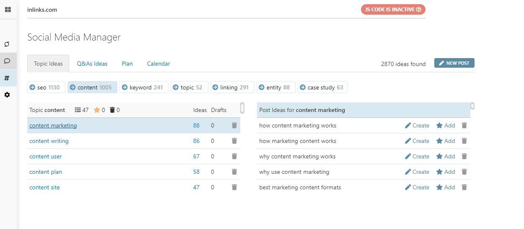Open the content plan topic link
This screenshot has height=229, width=524.
point(46,172)
